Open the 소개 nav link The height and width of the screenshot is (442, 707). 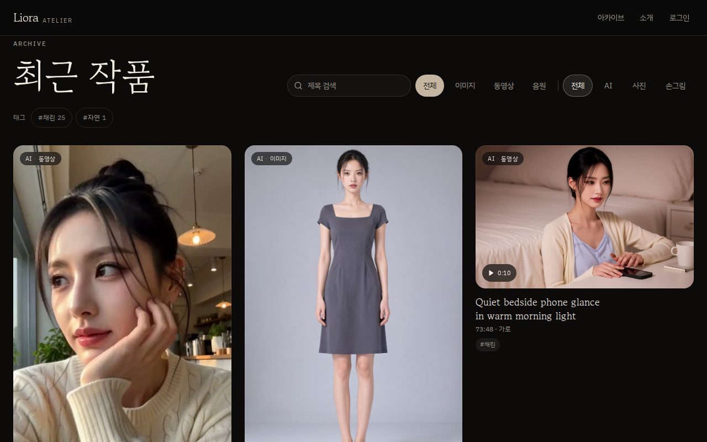click(646, 18)
